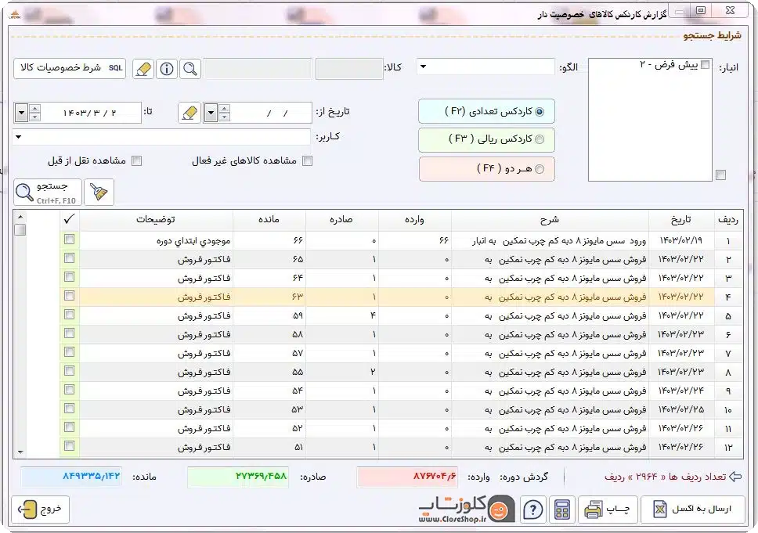
Task: Select row ۱ dated ۱۴۰۳/۰۲/۱۹
Action: 402,240
